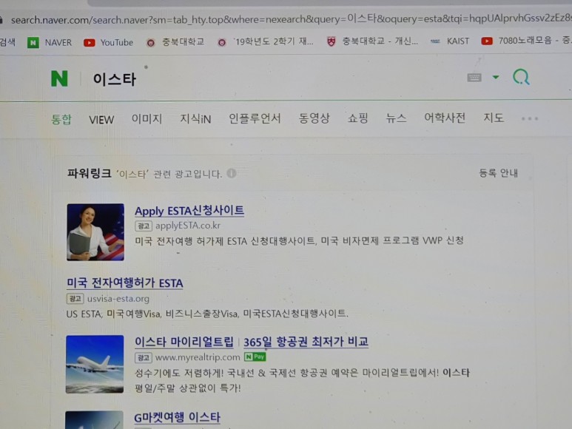Switch to the 동영상 tab

click(x=314, y=118)
